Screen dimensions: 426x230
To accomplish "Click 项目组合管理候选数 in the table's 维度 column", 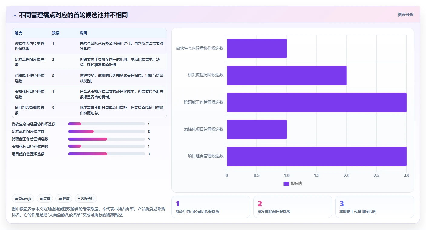I will (x=29, y=110).
